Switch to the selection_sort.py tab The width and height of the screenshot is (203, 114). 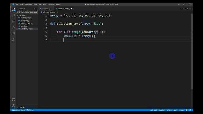64,9
